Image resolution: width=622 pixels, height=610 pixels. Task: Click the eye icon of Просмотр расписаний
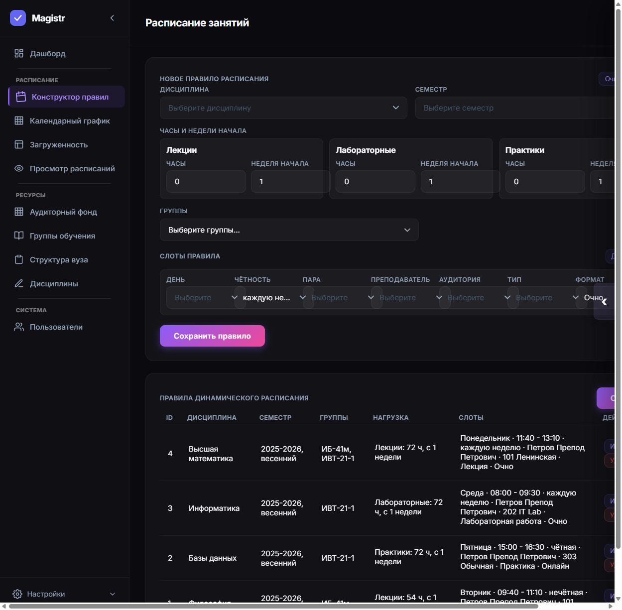click(19, 168)
